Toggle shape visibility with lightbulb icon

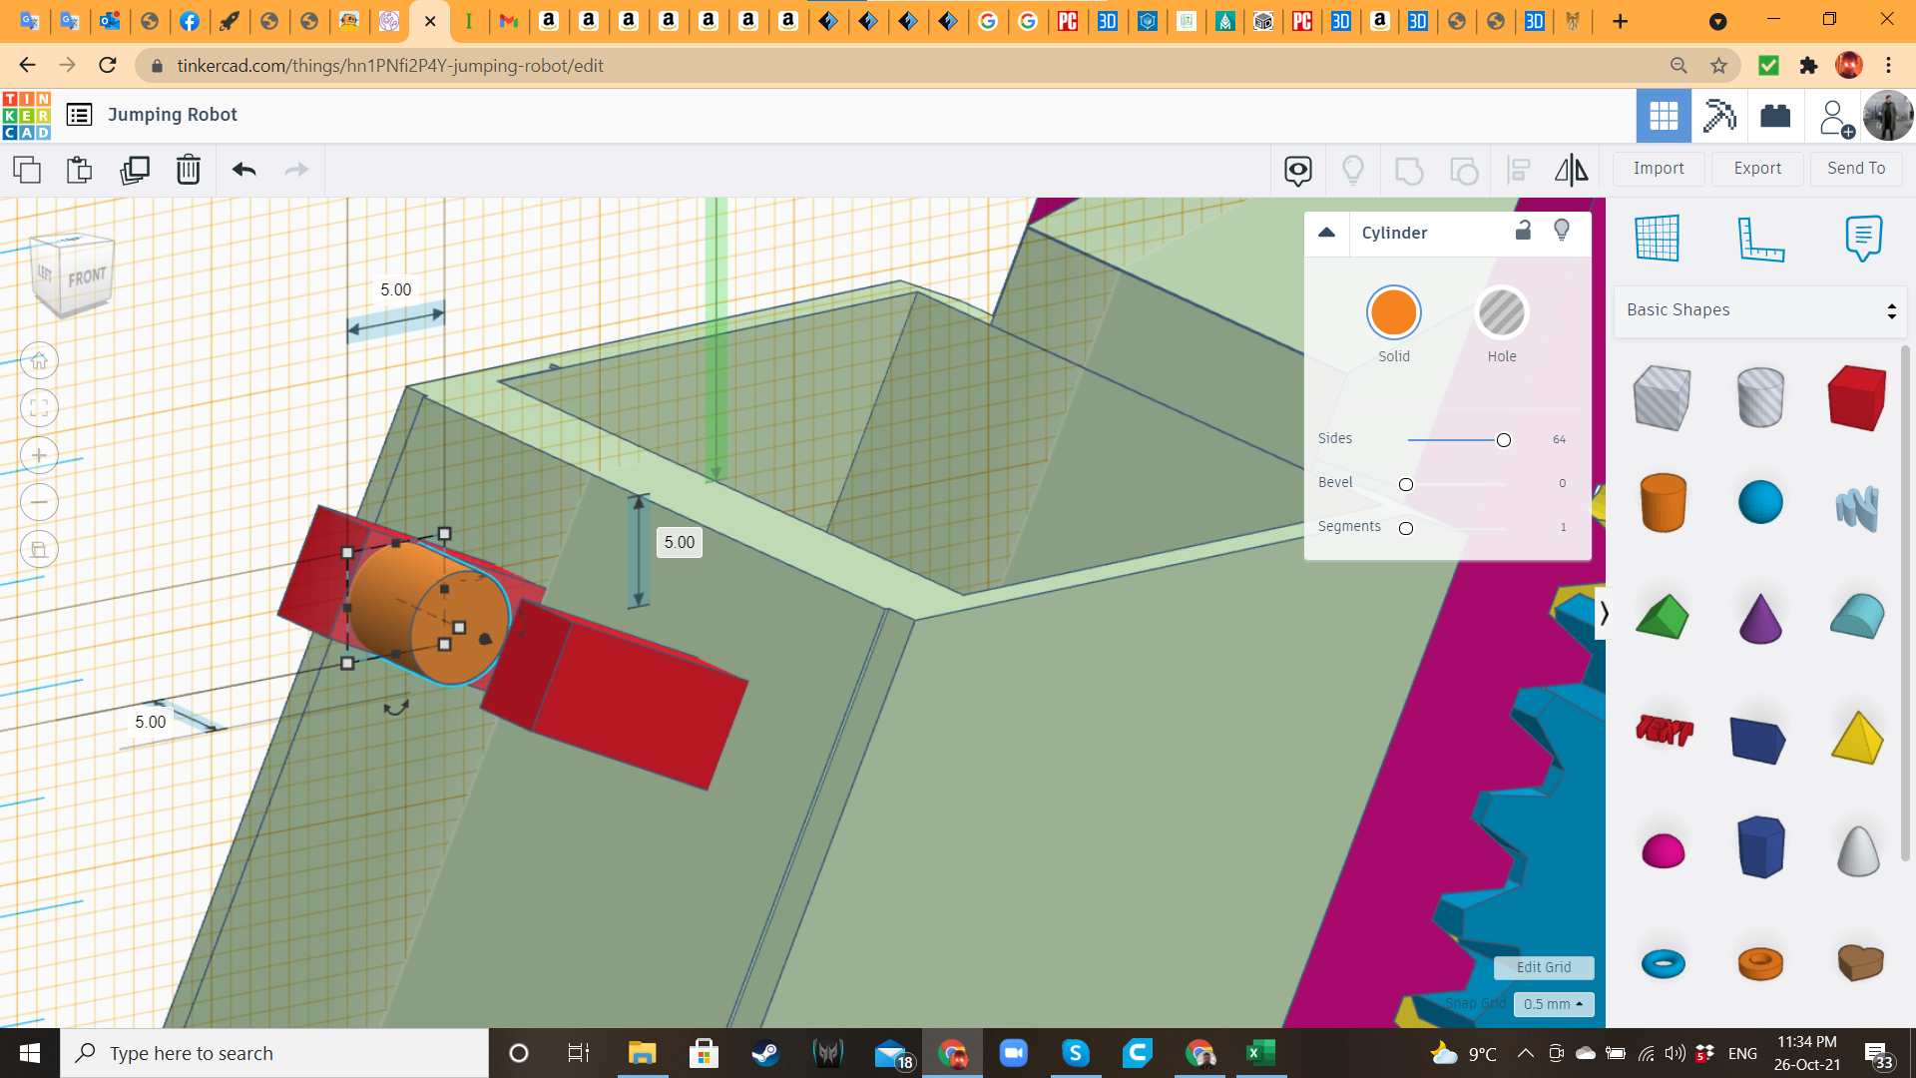[1562, 231]
